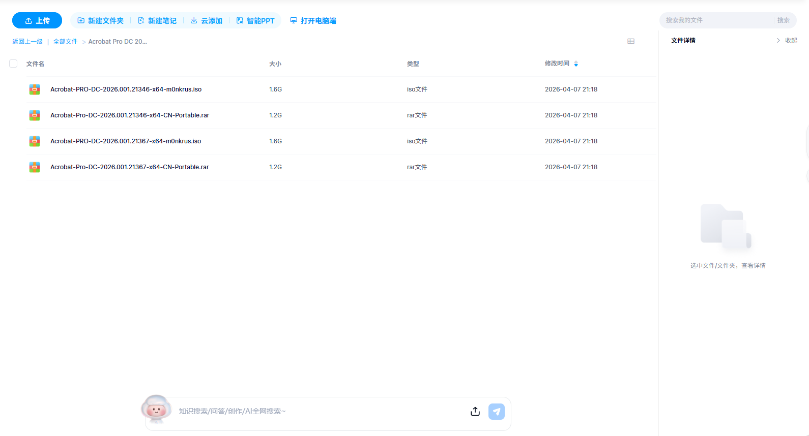Click the current folder breadcrumb Acrobat Pro DC 20...
This screenshot has width=809, height=436.
[118, 42]
